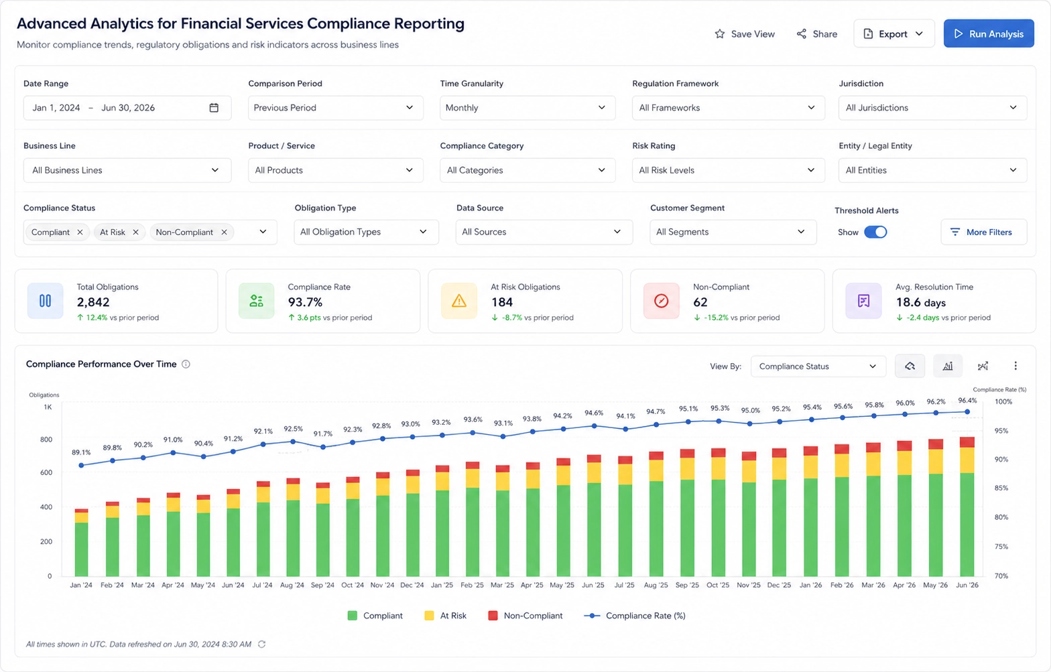1051x672 pixels.
Task: Open the Customer Segment dropdown
Action: [733, 232]
